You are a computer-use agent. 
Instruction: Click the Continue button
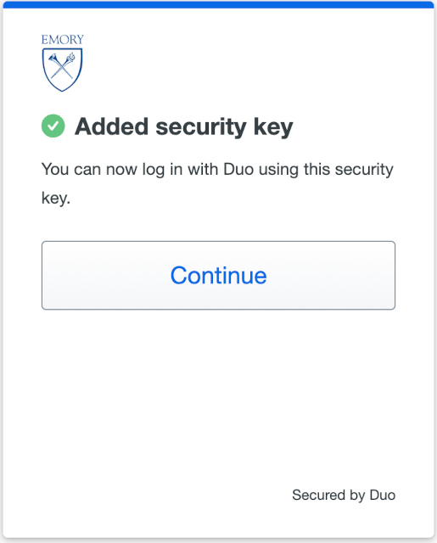[218, 275]
